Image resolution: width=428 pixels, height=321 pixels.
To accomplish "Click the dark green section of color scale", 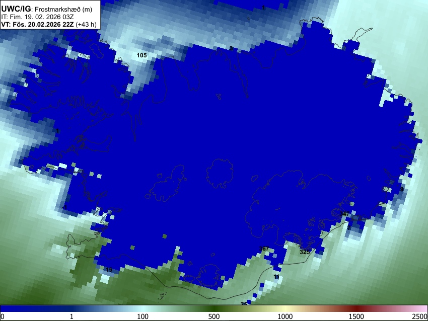I will [x=214, y=309].
